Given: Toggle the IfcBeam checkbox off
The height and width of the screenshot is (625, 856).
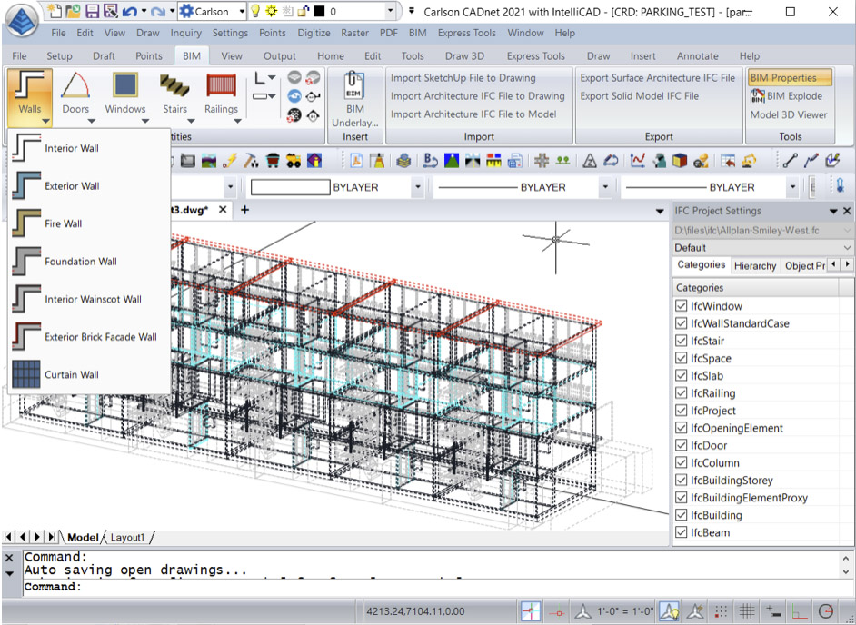Looking at the screenshot, I should (x=681, y=532).
